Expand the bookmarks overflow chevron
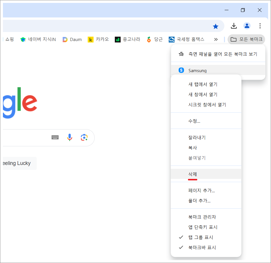This screenshot has width=271, height=263. point(216,39)
